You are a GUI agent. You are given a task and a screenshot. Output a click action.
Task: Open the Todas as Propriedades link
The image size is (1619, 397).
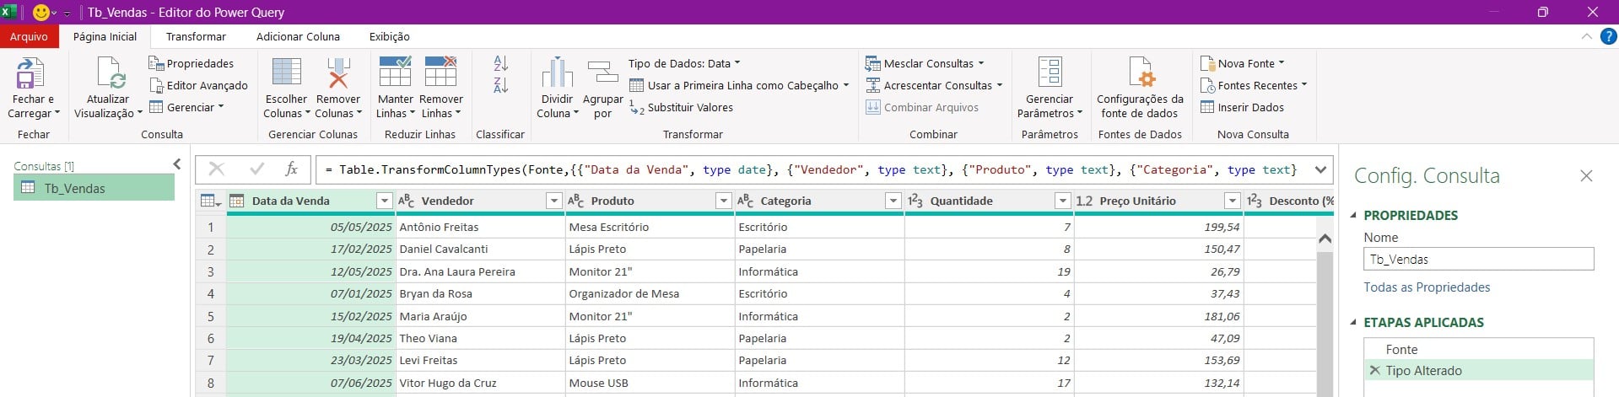click(x=1427, y=287)
